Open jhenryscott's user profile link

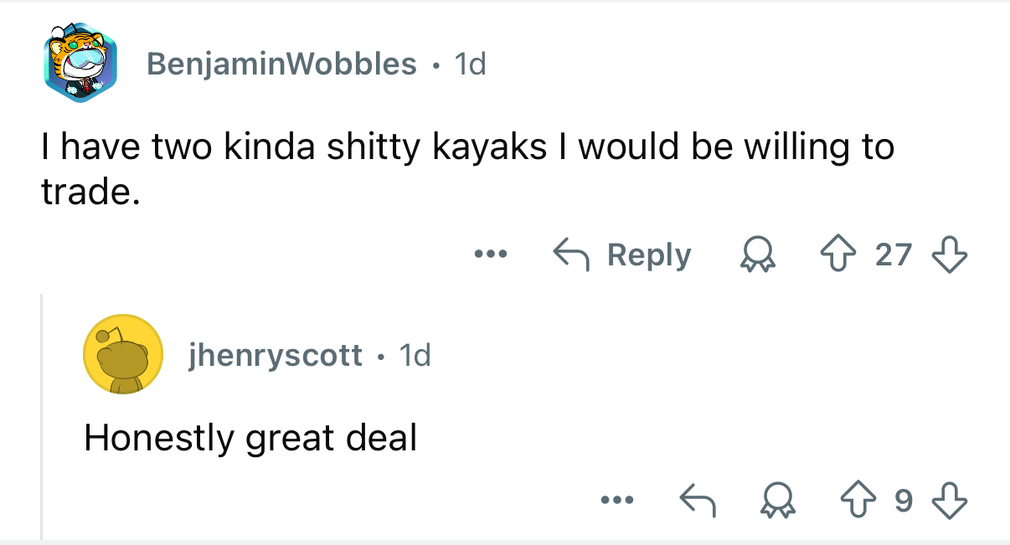275,356
